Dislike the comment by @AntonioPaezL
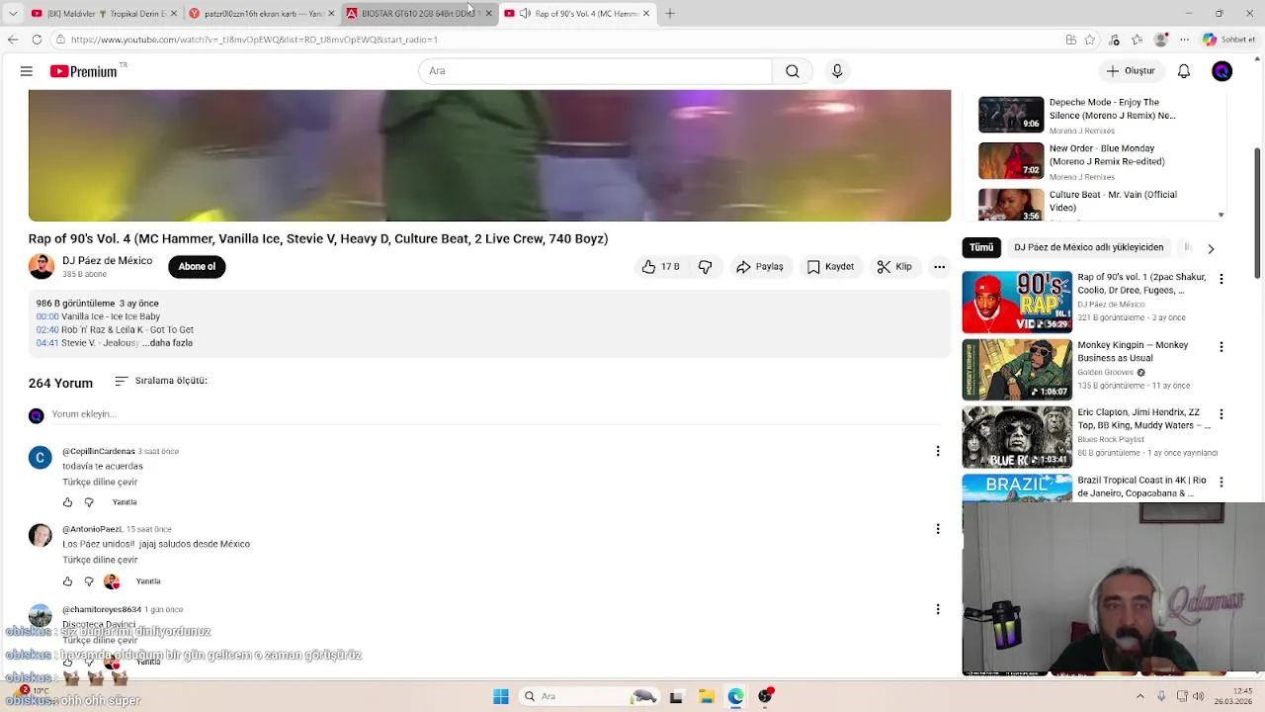The width and height of the screenshot is (1265, 712). point(89,581)
